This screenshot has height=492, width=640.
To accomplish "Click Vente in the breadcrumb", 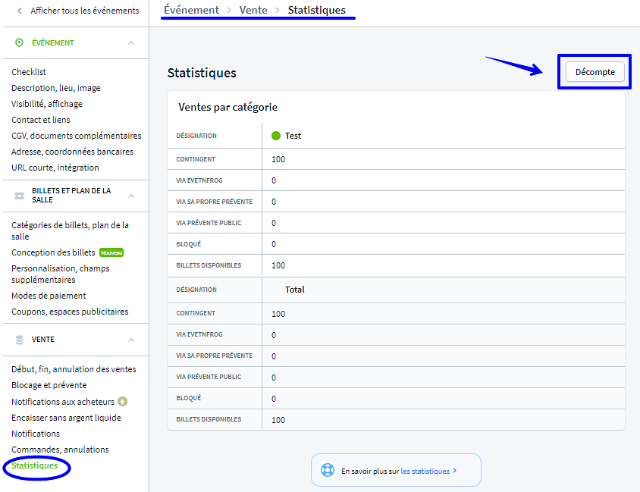I will tap(253, 10).
